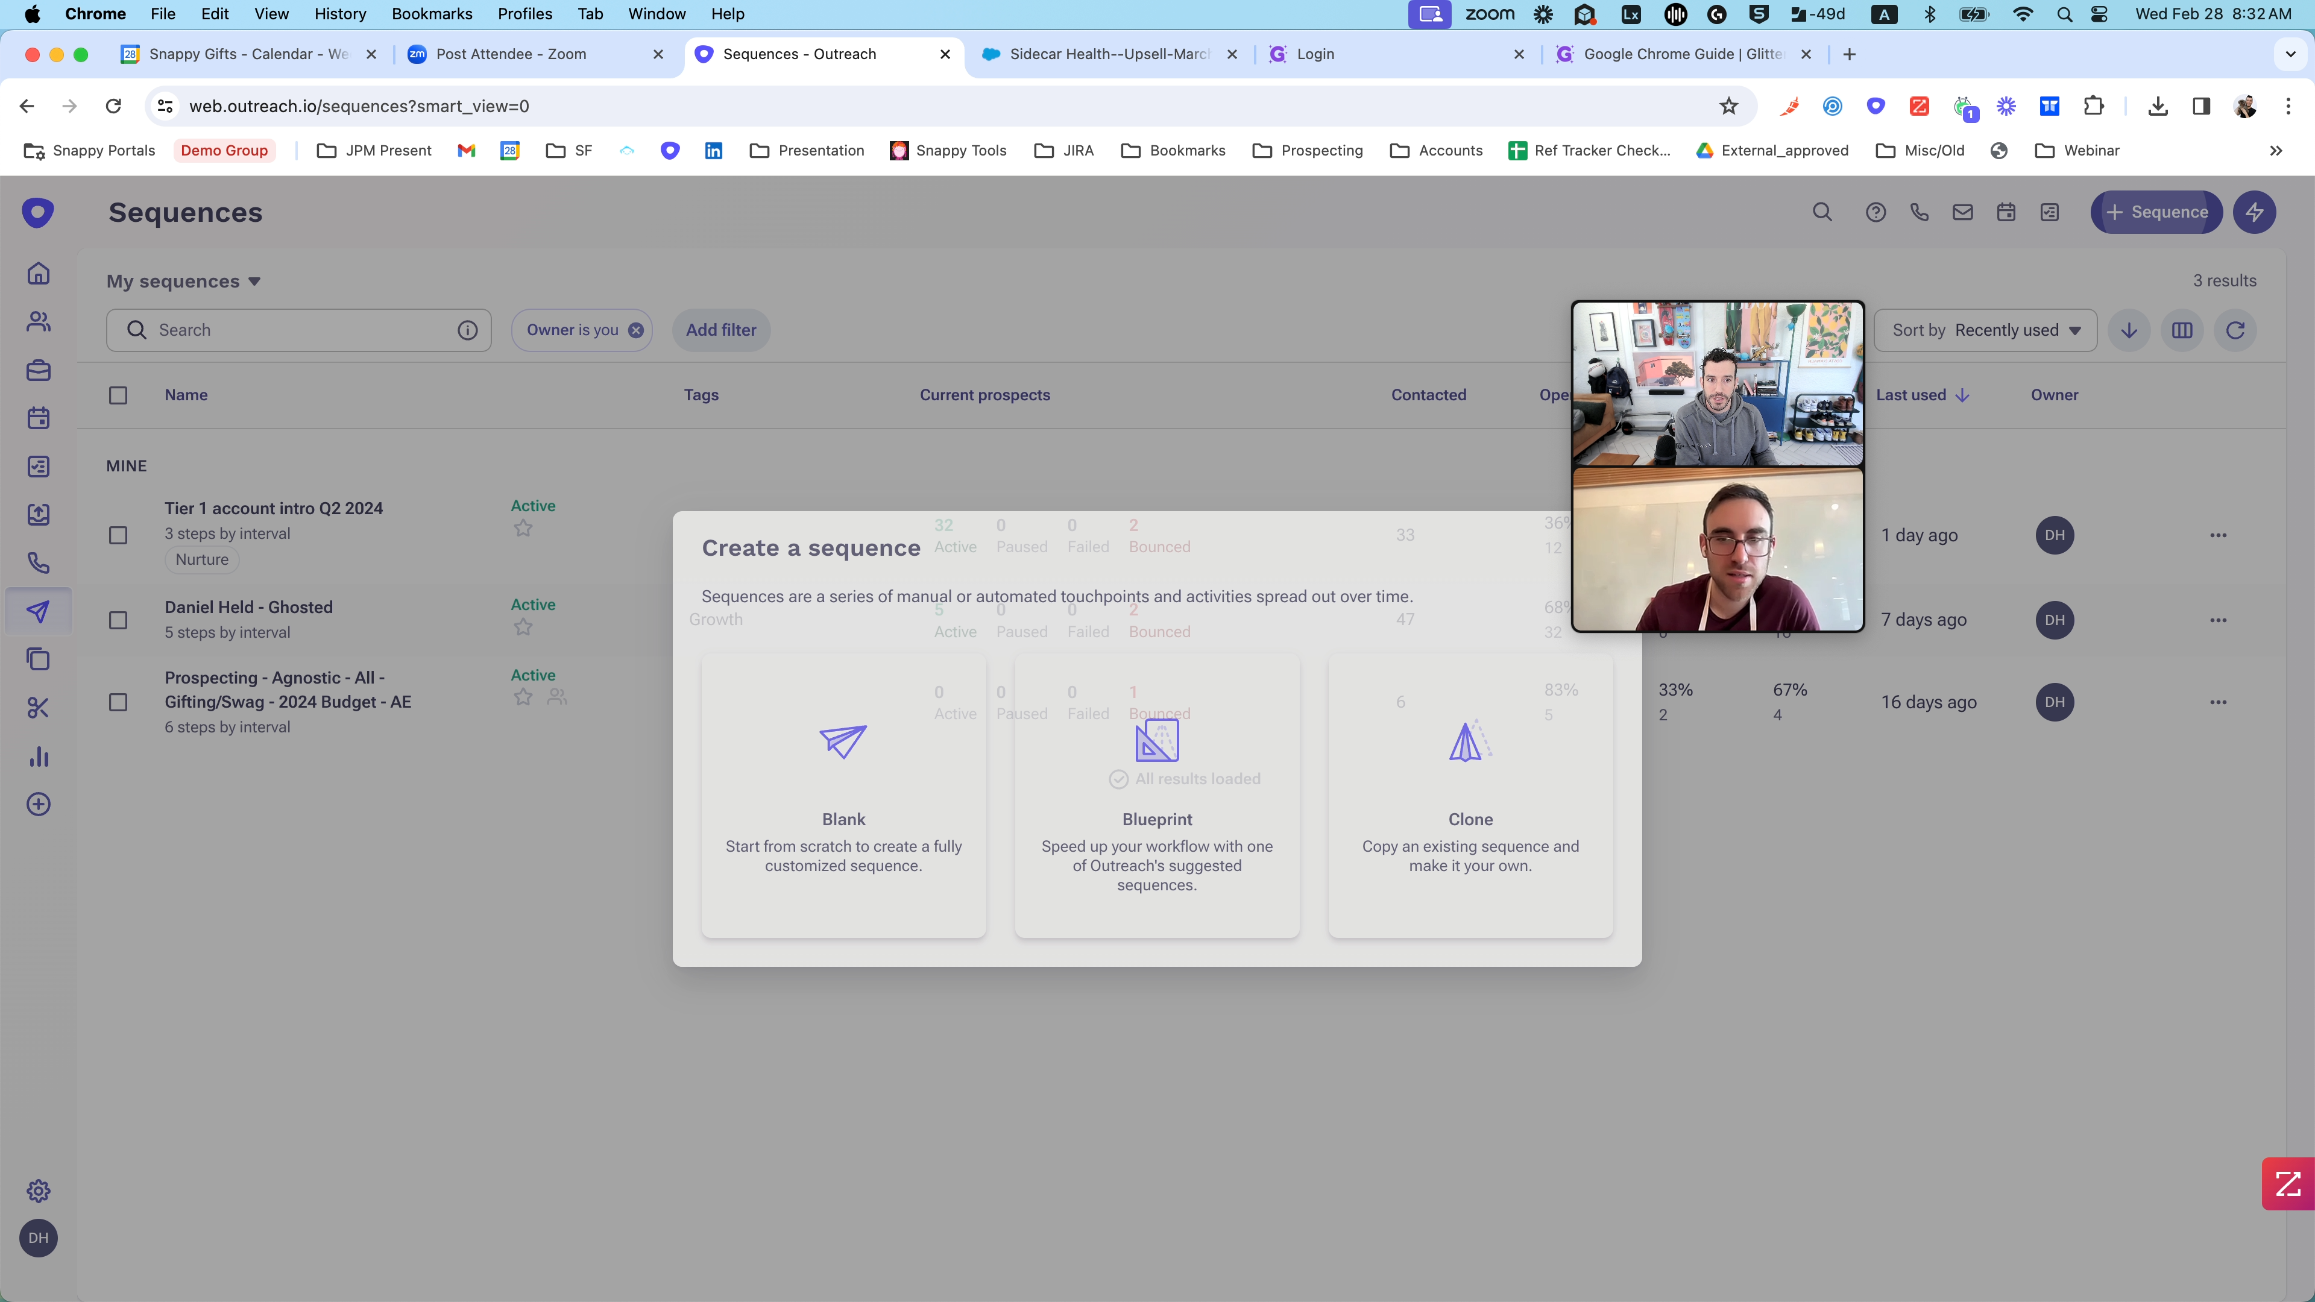Check the Tier 1 account intro Q2 2024 row

coord(118,535)
